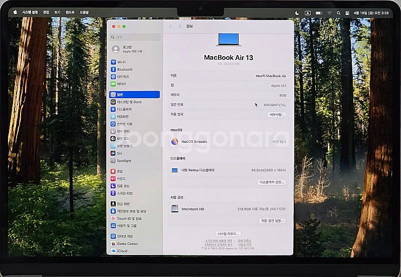The image size is (401, 277).
Task: Click the 디스플레이 설정... button
Action: [x=272, y=182]
